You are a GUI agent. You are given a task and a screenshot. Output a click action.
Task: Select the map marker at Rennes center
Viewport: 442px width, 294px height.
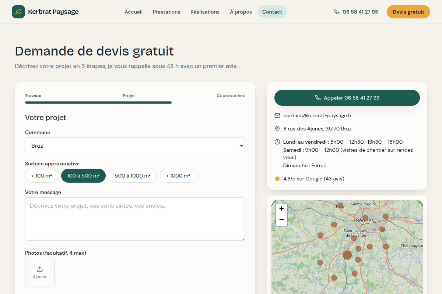click(365, 218)
